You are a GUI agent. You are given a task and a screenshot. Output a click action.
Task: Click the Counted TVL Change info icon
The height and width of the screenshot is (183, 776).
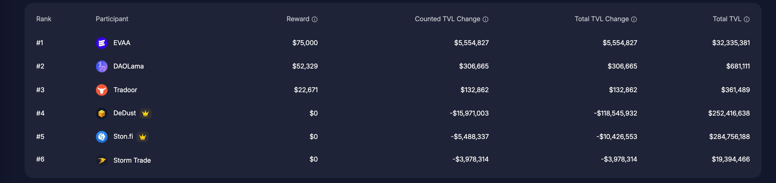click(485, 19)
